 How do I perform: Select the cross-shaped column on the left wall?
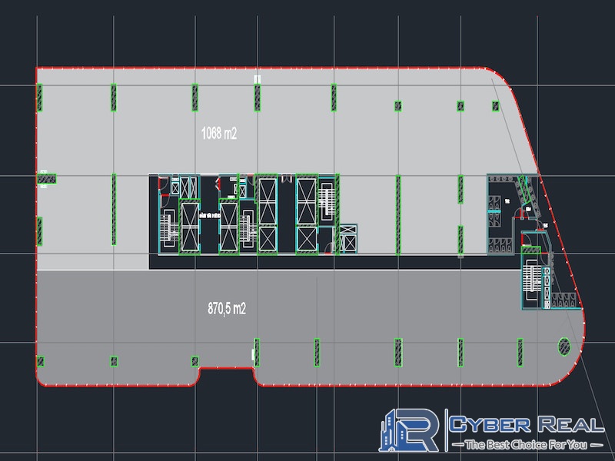46,179
